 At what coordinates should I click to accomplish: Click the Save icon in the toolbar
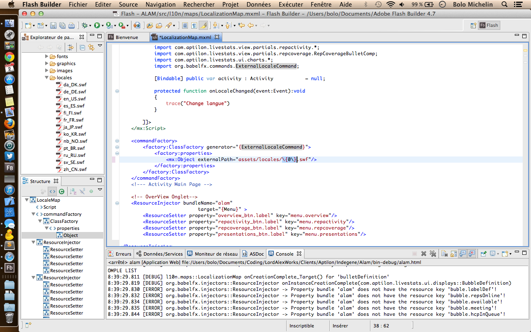(53, 25)
